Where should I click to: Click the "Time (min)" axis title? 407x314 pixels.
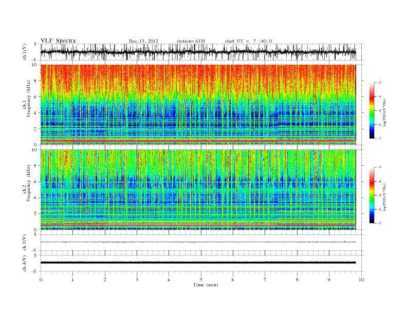click(x=206, y=285)
